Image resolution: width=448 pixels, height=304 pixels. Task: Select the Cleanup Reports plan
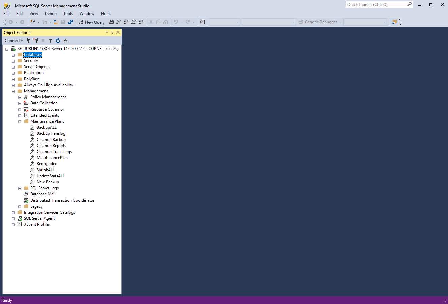(51, 146)
